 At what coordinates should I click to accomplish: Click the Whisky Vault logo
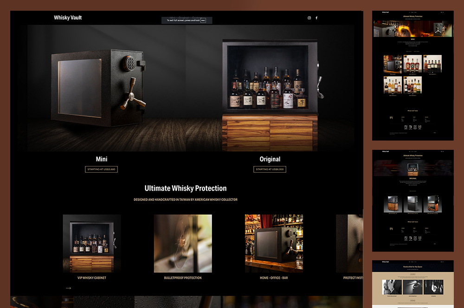(68, 18)
